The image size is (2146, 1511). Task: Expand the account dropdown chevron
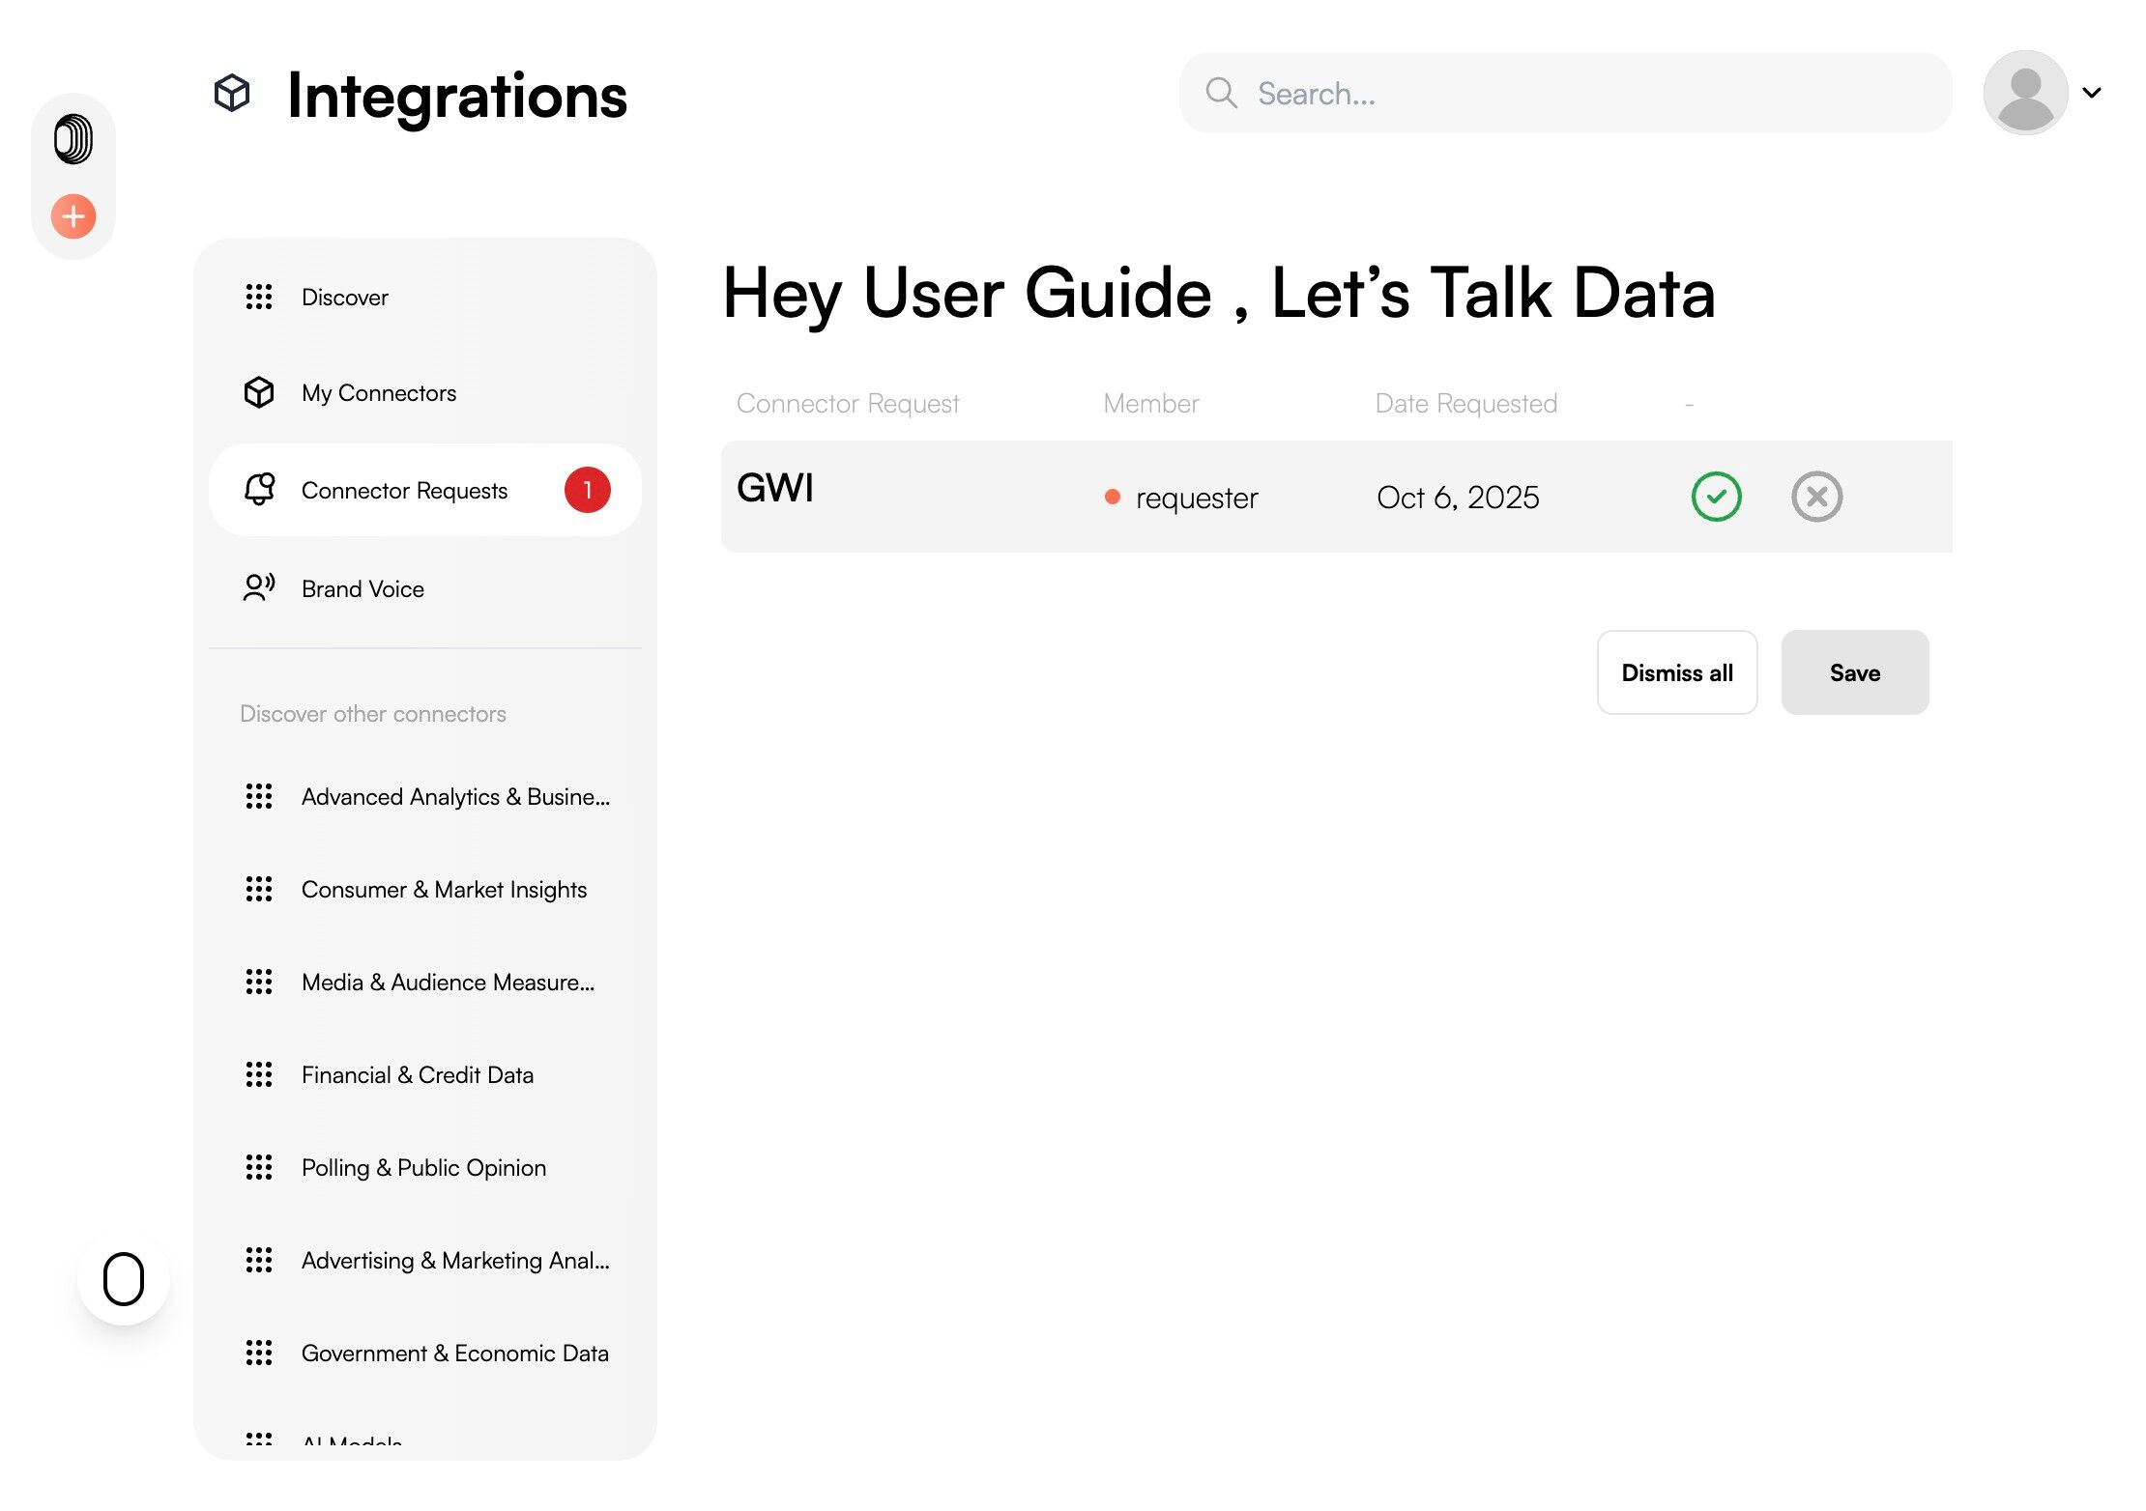[2092, 93]
